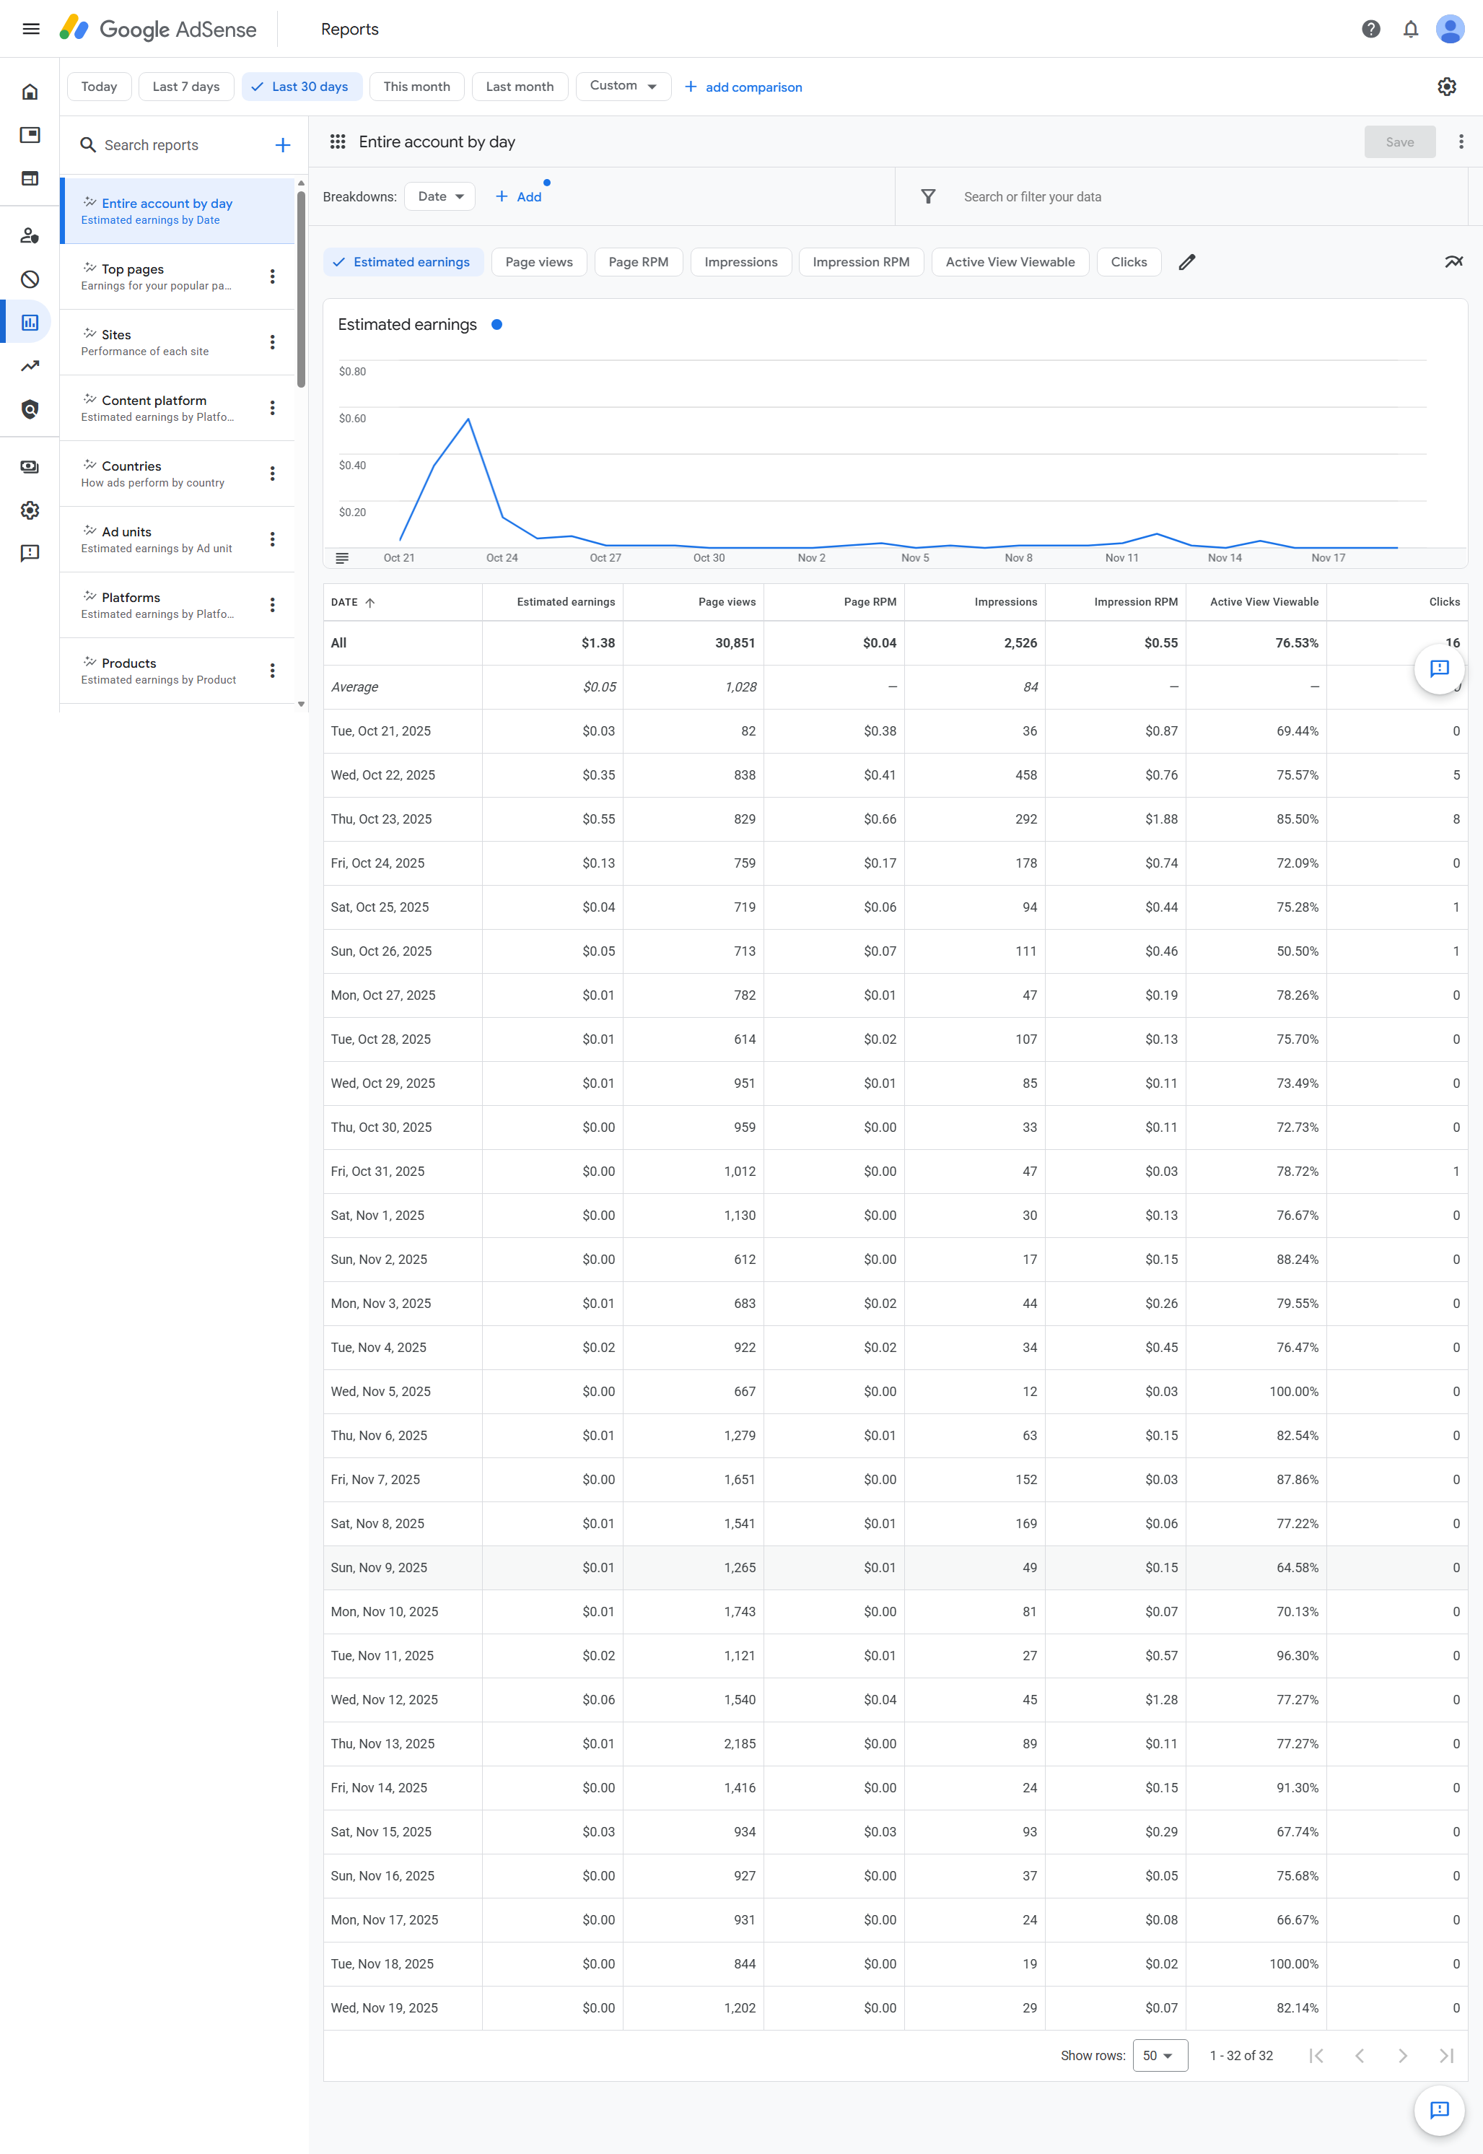Toggle the Clicks metric chip
Viewport: 1483px width, 2154px height.
coord(1129,262)
